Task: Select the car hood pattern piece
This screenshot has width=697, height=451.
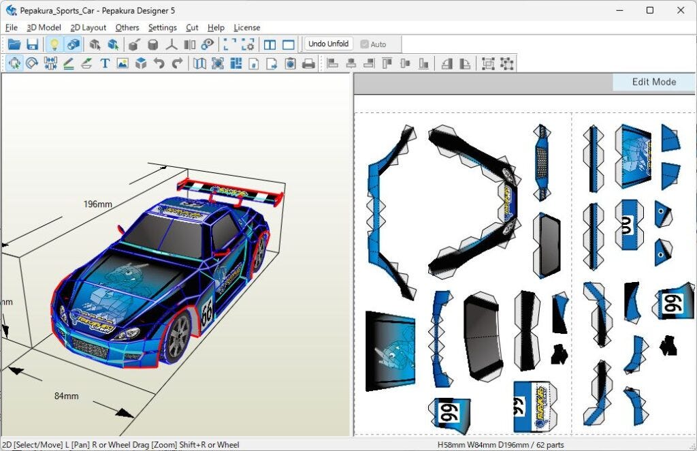Action: [x=390, y=351]
